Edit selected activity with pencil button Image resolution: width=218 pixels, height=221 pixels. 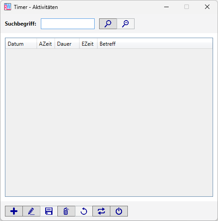coord(31,211)
